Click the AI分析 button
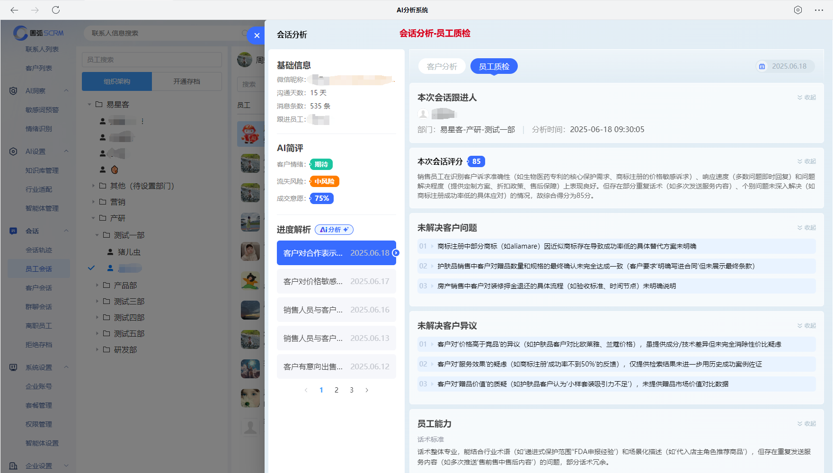The image size is (833, 473). 334,230
